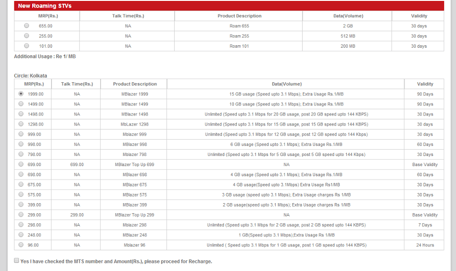Click the '15 GB usage' data cell
Image resolution: width=456 pixels, height=271 pixels.
pos(287,94)
